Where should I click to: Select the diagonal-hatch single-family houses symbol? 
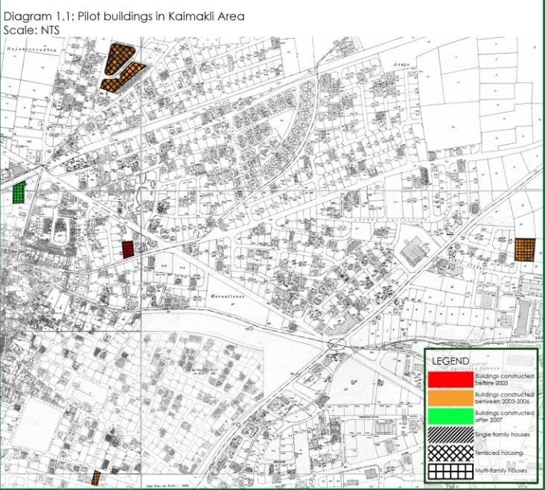point(450,435)
